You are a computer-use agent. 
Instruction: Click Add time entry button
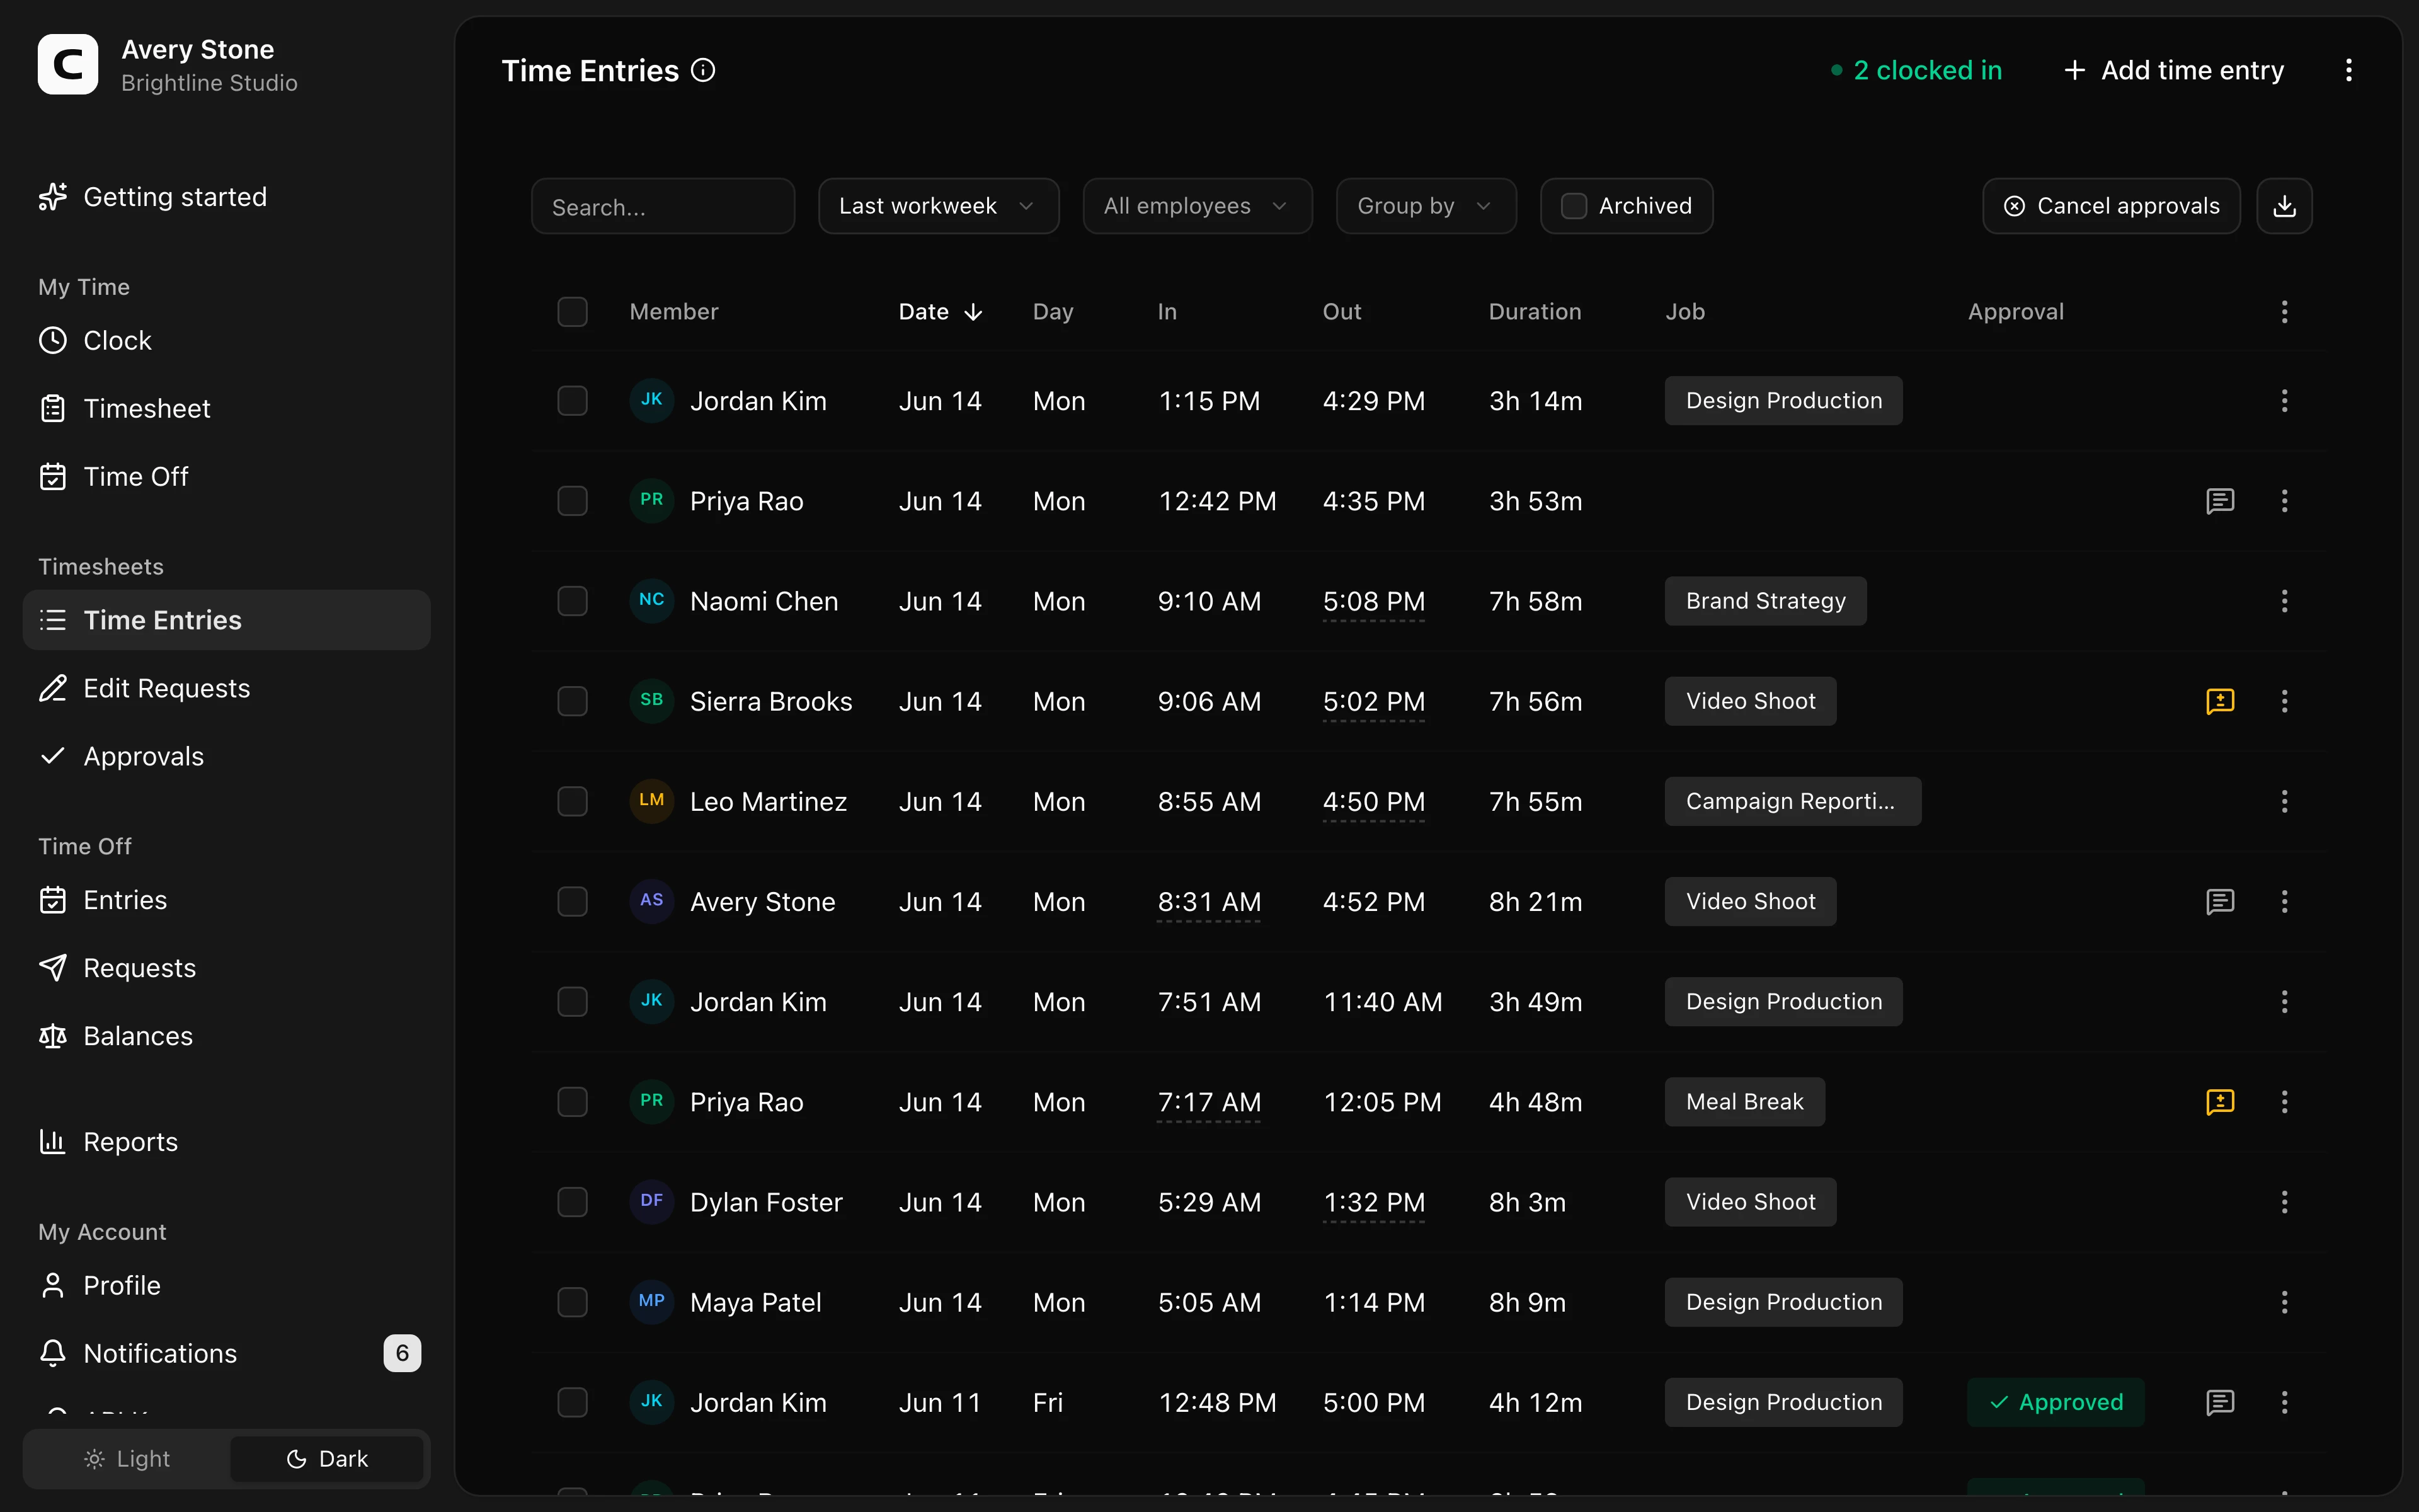(2174, 70)
